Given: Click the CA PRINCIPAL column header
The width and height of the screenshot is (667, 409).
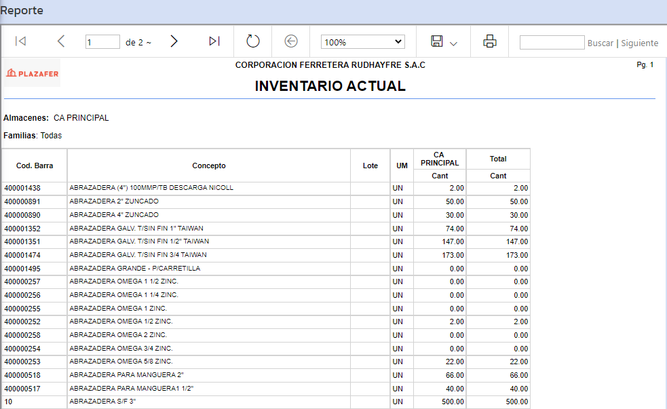Looking at the screenshot, I should point(440,159).
